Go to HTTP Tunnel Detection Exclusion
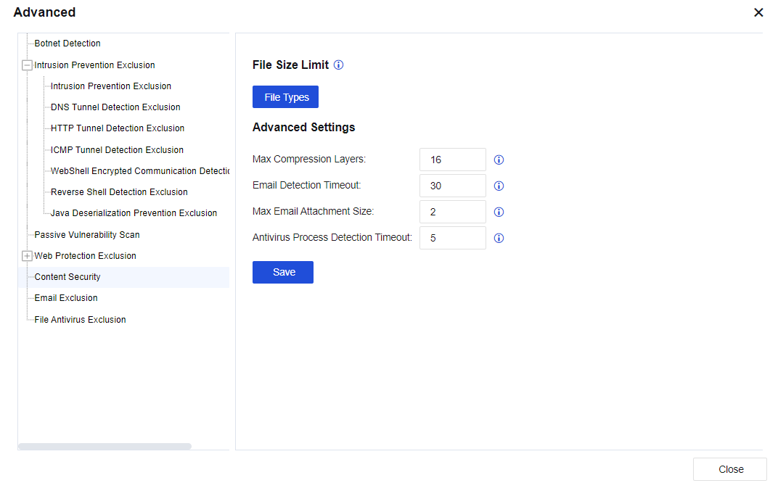778x483 pixels. pos(118,128)
